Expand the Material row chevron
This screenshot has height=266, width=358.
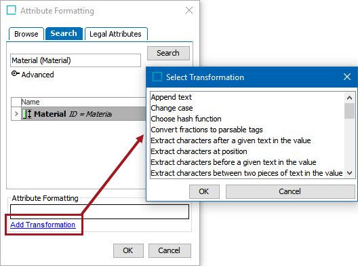pyautogui.click(x=16, y=113)
